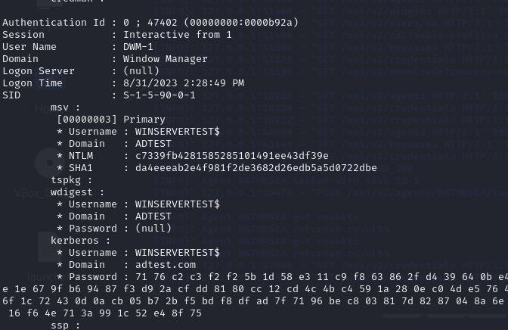
Task: Click the wdigest Password (null) value
Action: click(153, 229)
